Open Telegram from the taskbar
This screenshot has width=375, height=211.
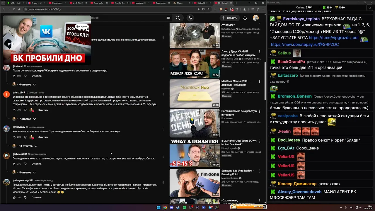tap(210, 207)
